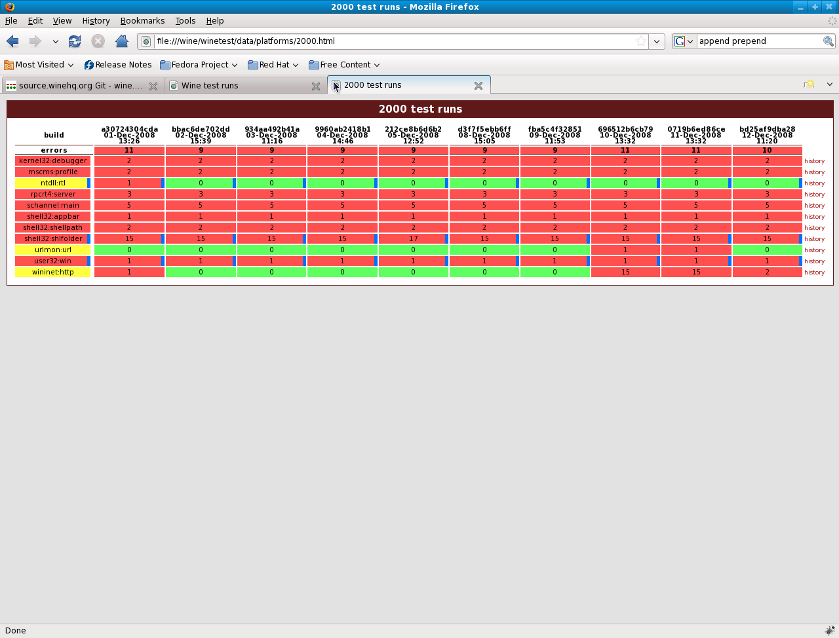Open history link for wininet:http row
The height and width of the screenshot is (638, 839).
point(814,272)
